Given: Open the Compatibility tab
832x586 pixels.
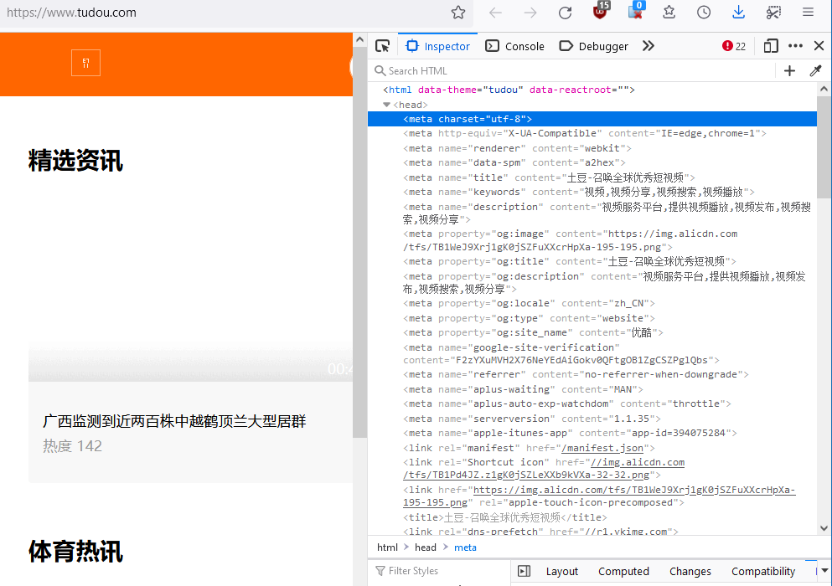Looking at the screenshot, I should tap(763, 572).
